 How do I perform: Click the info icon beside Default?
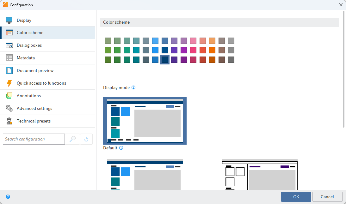121,148
